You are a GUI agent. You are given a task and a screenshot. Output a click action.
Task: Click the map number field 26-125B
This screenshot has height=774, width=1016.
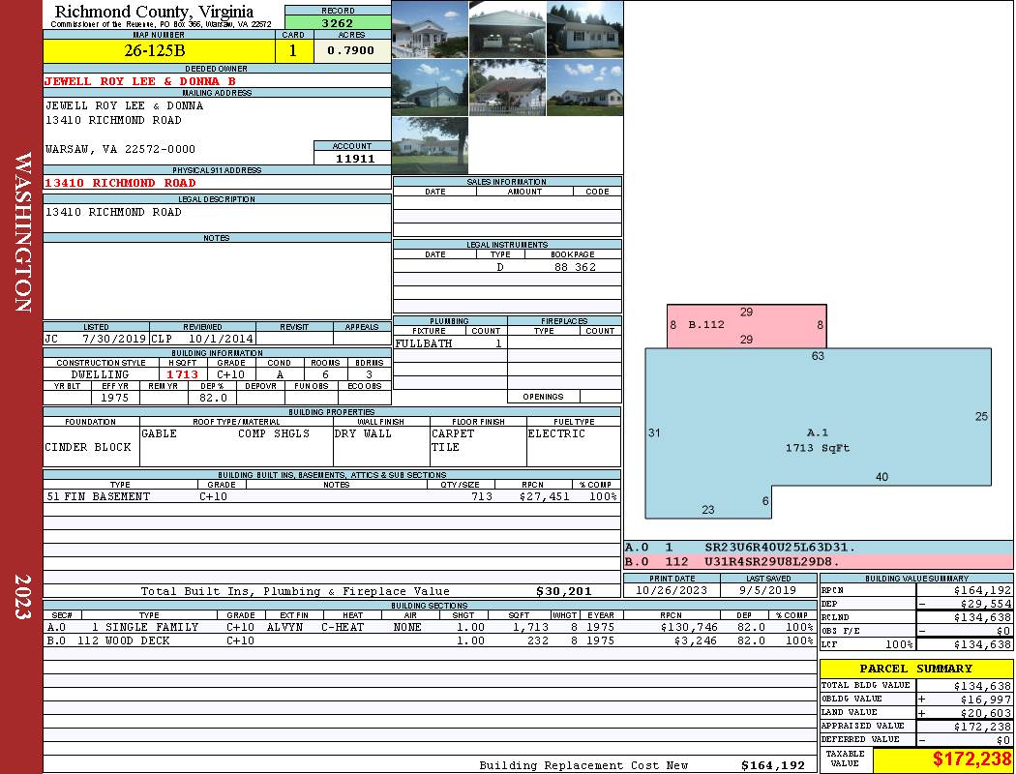[159, 50]
